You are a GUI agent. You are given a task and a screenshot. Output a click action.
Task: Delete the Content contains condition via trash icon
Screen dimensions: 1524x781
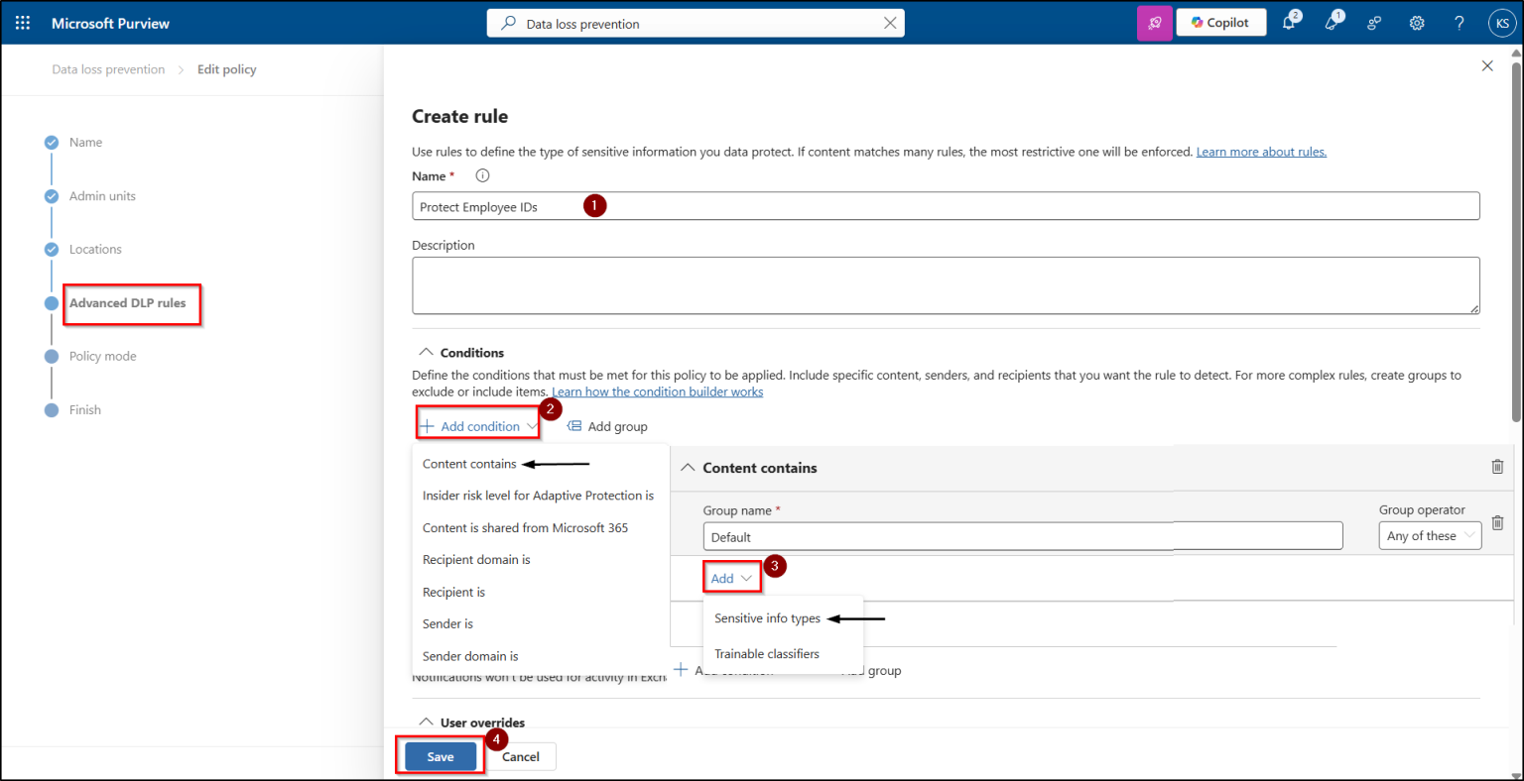click(1498, 466)
